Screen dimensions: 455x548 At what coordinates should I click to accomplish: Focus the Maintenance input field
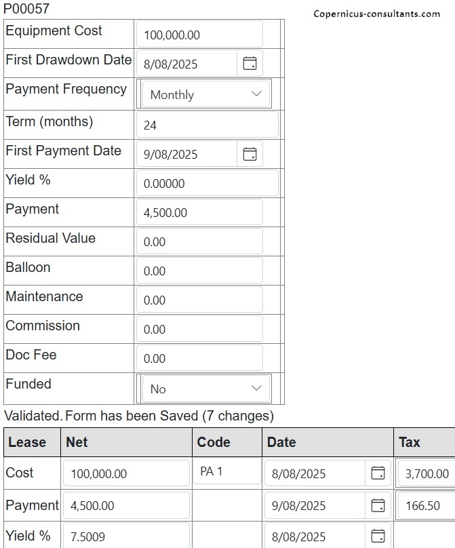click(199, 300)
